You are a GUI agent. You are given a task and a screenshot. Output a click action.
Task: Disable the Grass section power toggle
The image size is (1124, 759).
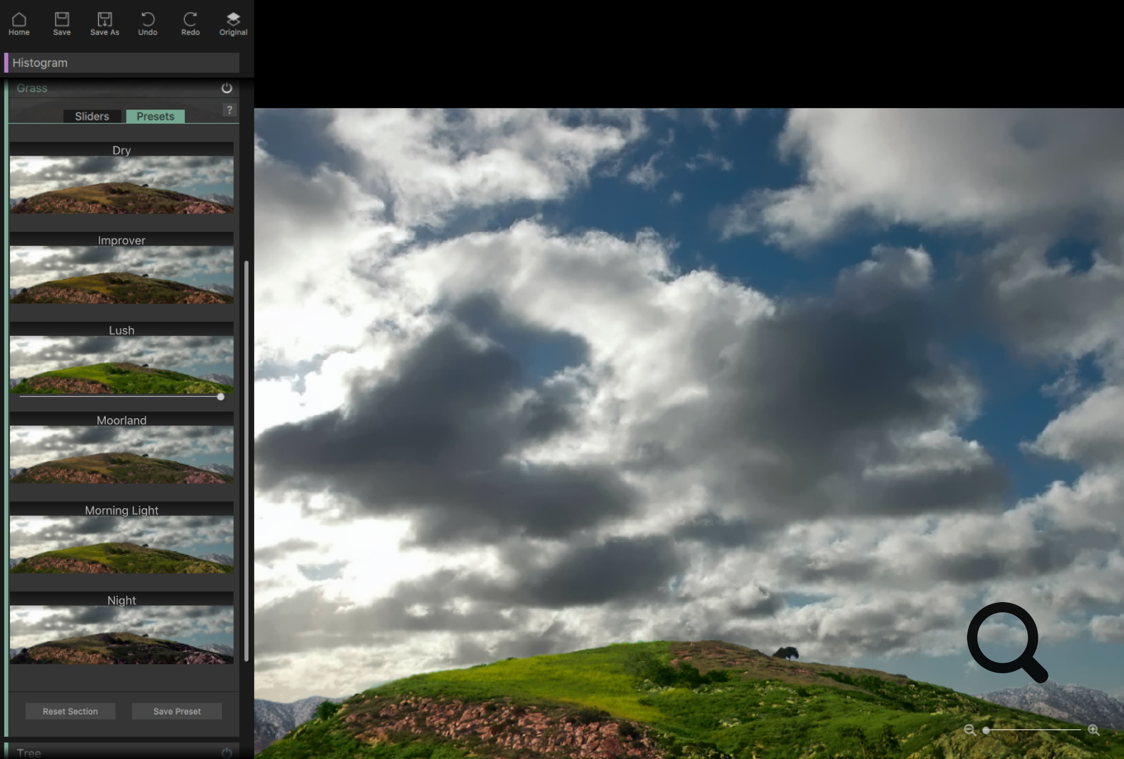coord(227,88)
